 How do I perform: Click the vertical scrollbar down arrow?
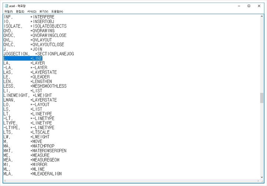click(262, 177)
